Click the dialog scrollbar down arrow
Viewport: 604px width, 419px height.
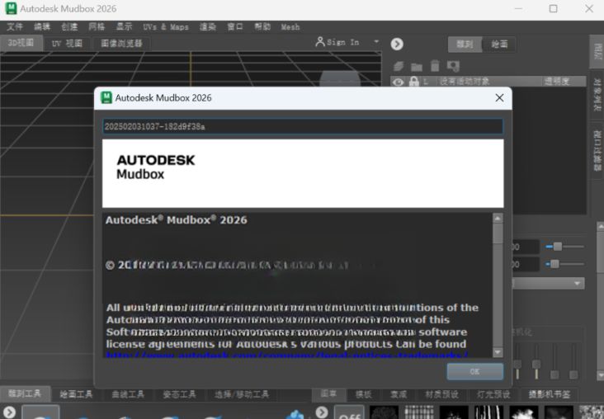tap(498, 352)
